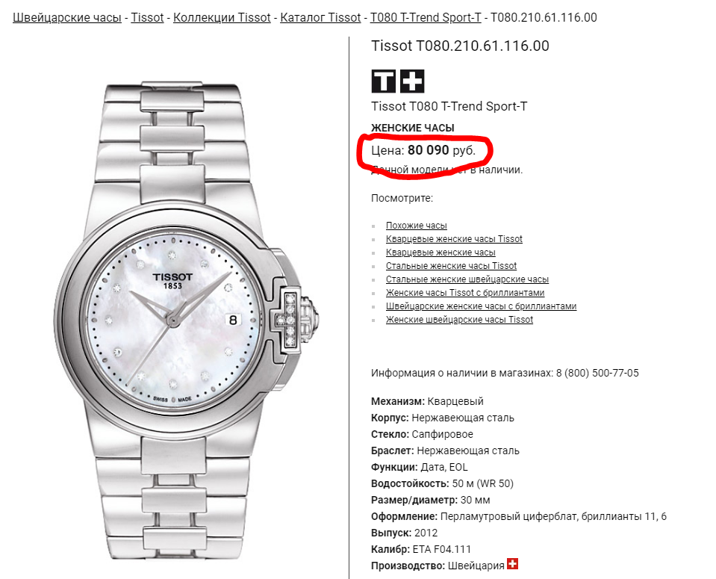Open the Стальные женские швейцарские часы link
Screen dimensions: 716x579
[467, 279]
